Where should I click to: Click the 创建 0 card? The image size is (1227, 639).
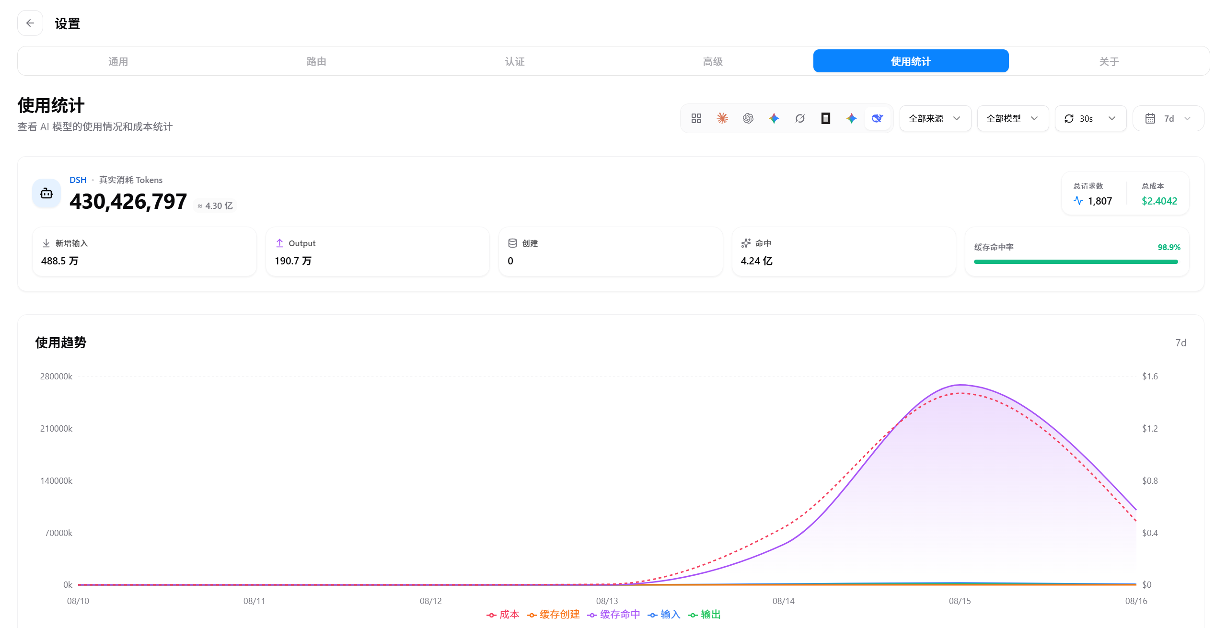click(x=611, y=251)
